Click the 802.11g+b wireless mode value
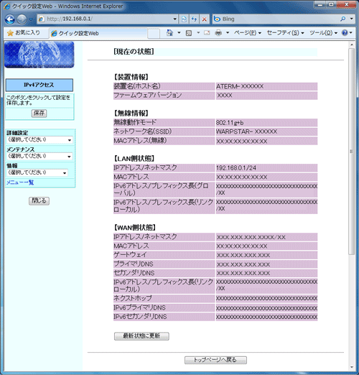This screenshot has width=359, height=375. pyautogui.click(x=230, y=123)
